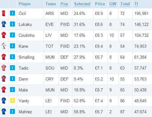Screen dimensions: 152x117
Task: Sort table by Selected column header
Action: (x=82, y=4)
